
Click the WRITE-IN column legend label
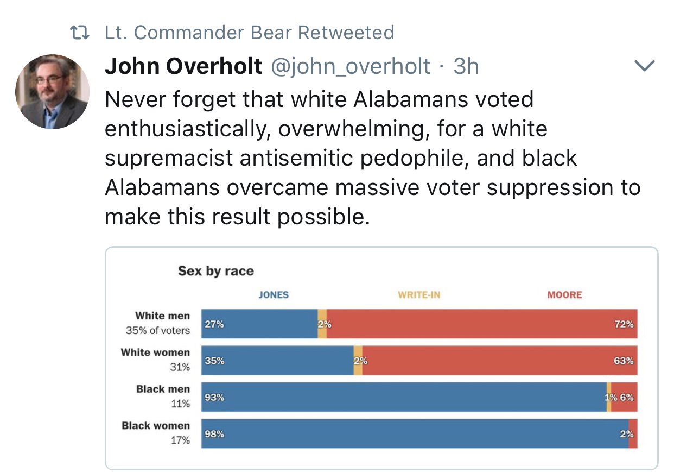419,295
